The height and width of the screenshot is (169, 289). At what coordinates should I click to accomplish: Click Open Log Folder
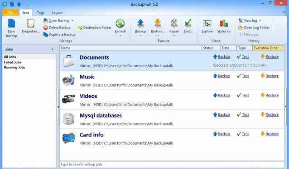tap(254, 27)
